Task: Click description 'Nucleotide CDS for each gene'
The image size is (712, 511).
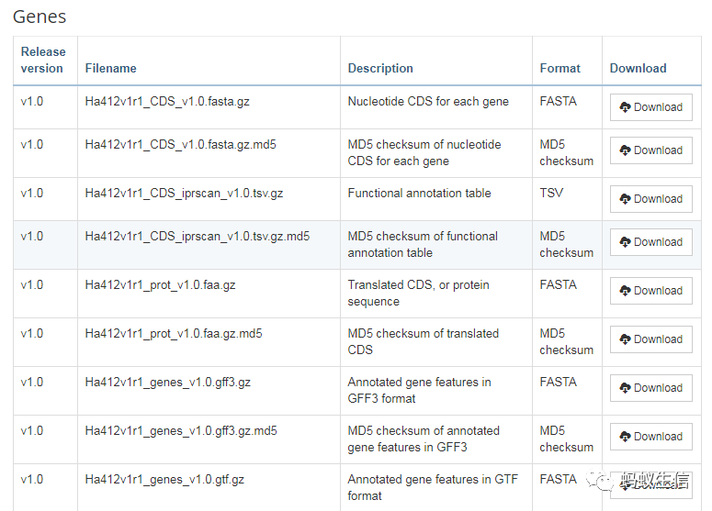Action: tap(428, 101)
